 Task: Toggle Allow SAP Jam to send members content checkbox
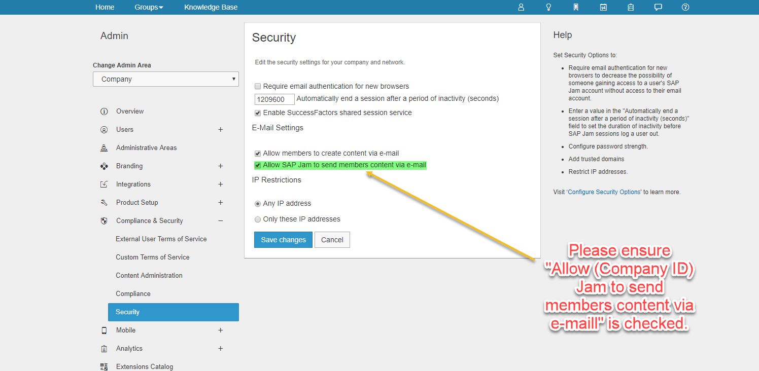tap(258, 165)
